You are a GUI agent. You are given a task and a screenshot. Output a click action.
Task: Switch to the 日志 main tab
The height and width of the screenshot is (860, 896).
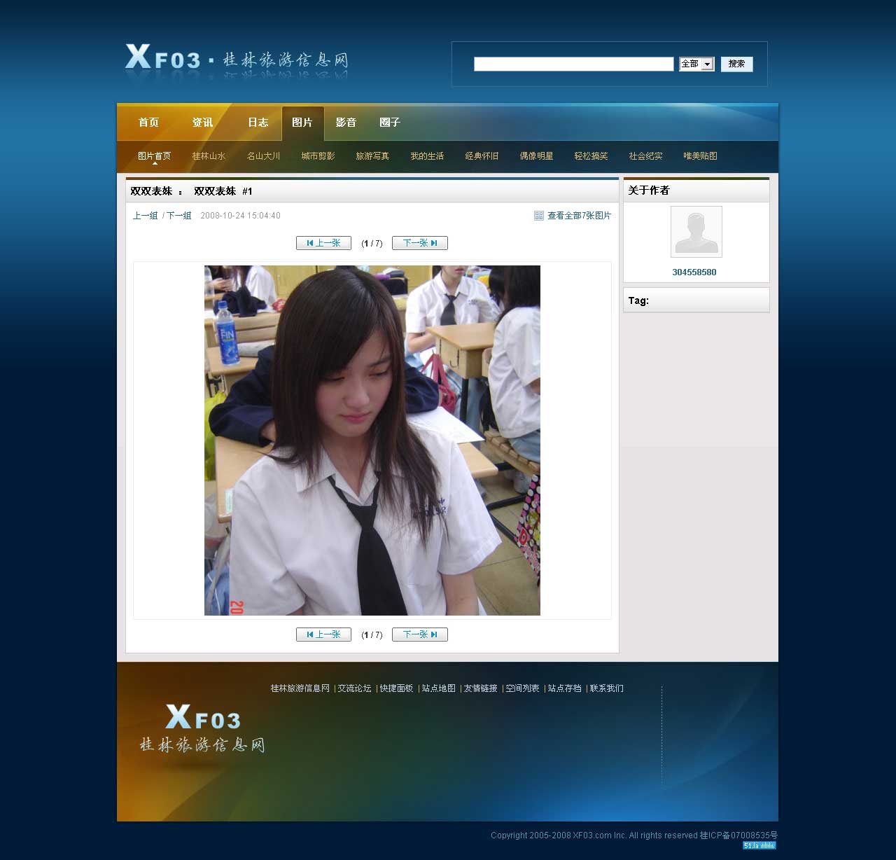[258, 123]
